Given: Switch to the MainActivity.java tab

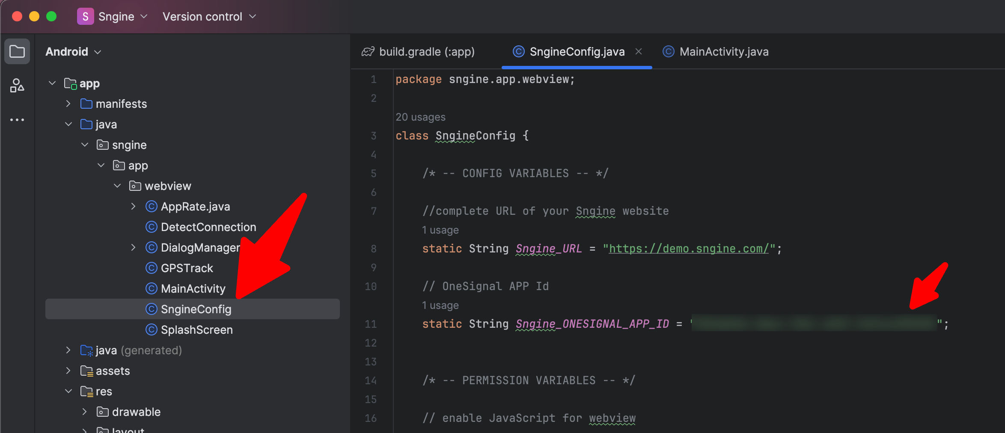Looking at the screenshot, I should [723, 52].
